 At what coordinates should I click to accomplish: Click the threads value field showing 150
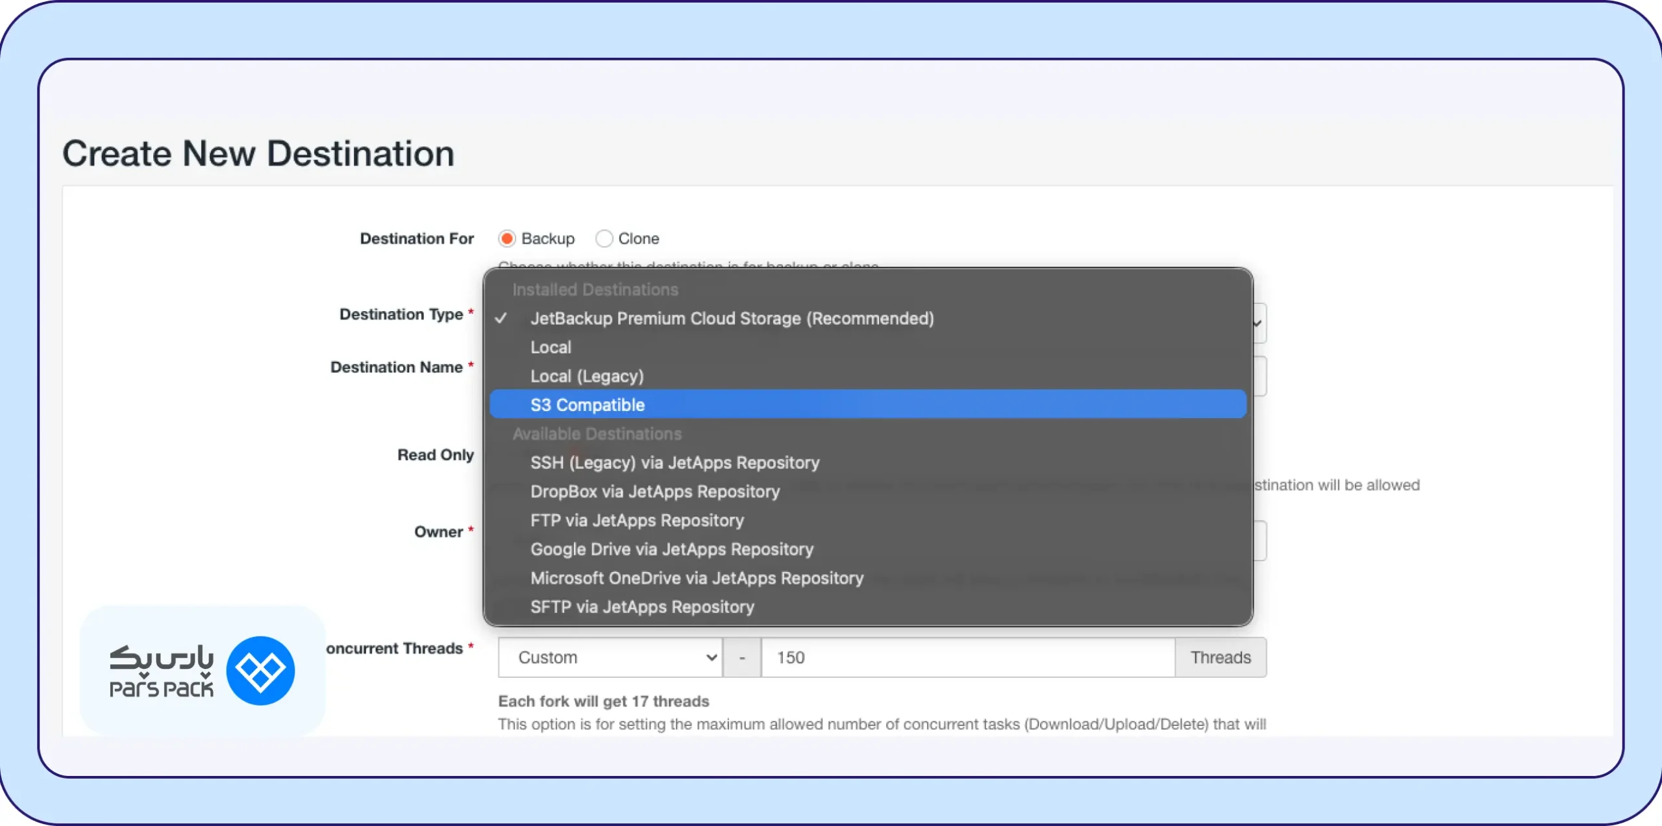968,657
